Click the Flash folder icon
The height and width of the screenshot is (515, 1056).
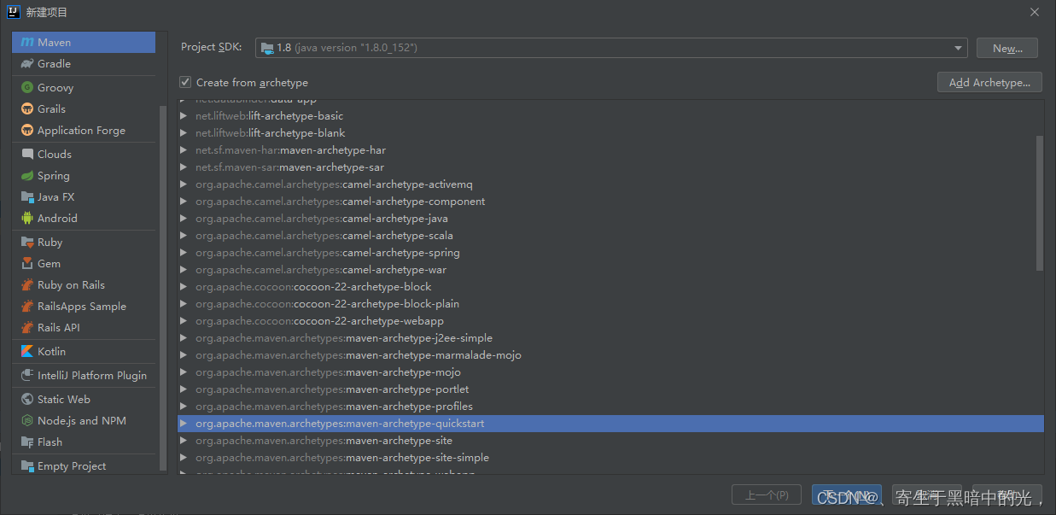tap(27, 442)
